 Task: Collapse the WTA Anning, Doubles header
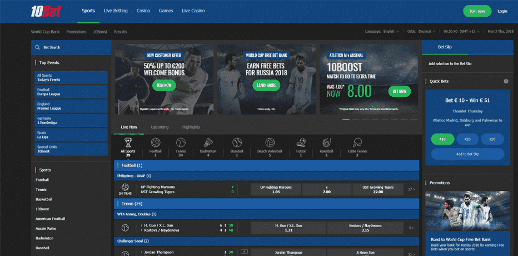pyautogui.click(x=266, y=214)
